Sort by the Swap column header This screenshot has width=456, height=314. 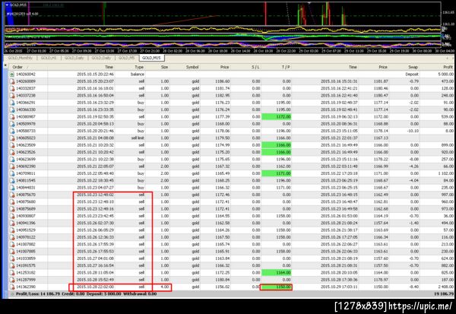[413, 67]
